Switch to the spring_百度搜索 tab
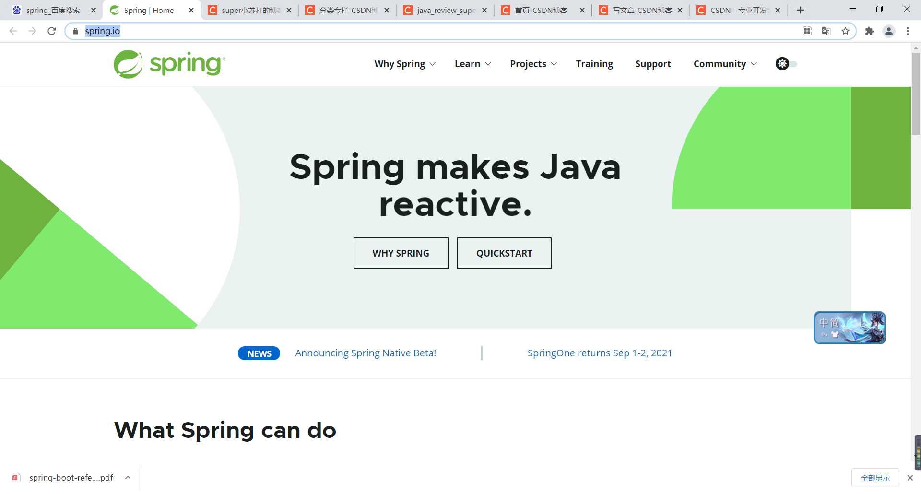921x494 pixels. click(x=53, y=10)
